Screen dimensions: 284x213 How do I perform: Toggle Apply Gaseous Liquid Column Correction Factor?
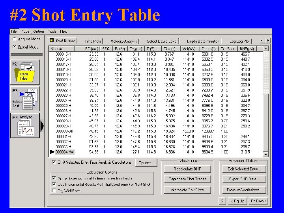pyautogui.click(x=54, y=178)
